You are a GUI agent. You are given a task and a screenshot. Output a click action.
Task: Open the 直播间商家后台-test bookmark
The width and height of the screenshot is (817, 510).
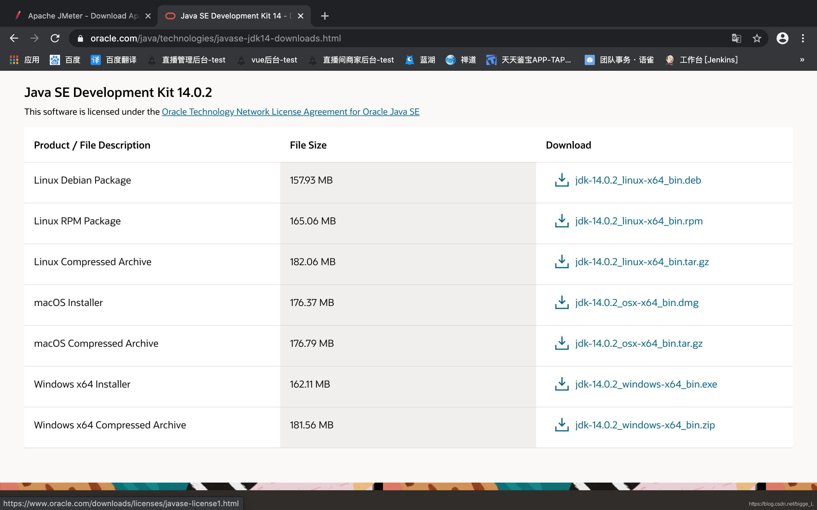pyautogui.click(x=351, y=60)
